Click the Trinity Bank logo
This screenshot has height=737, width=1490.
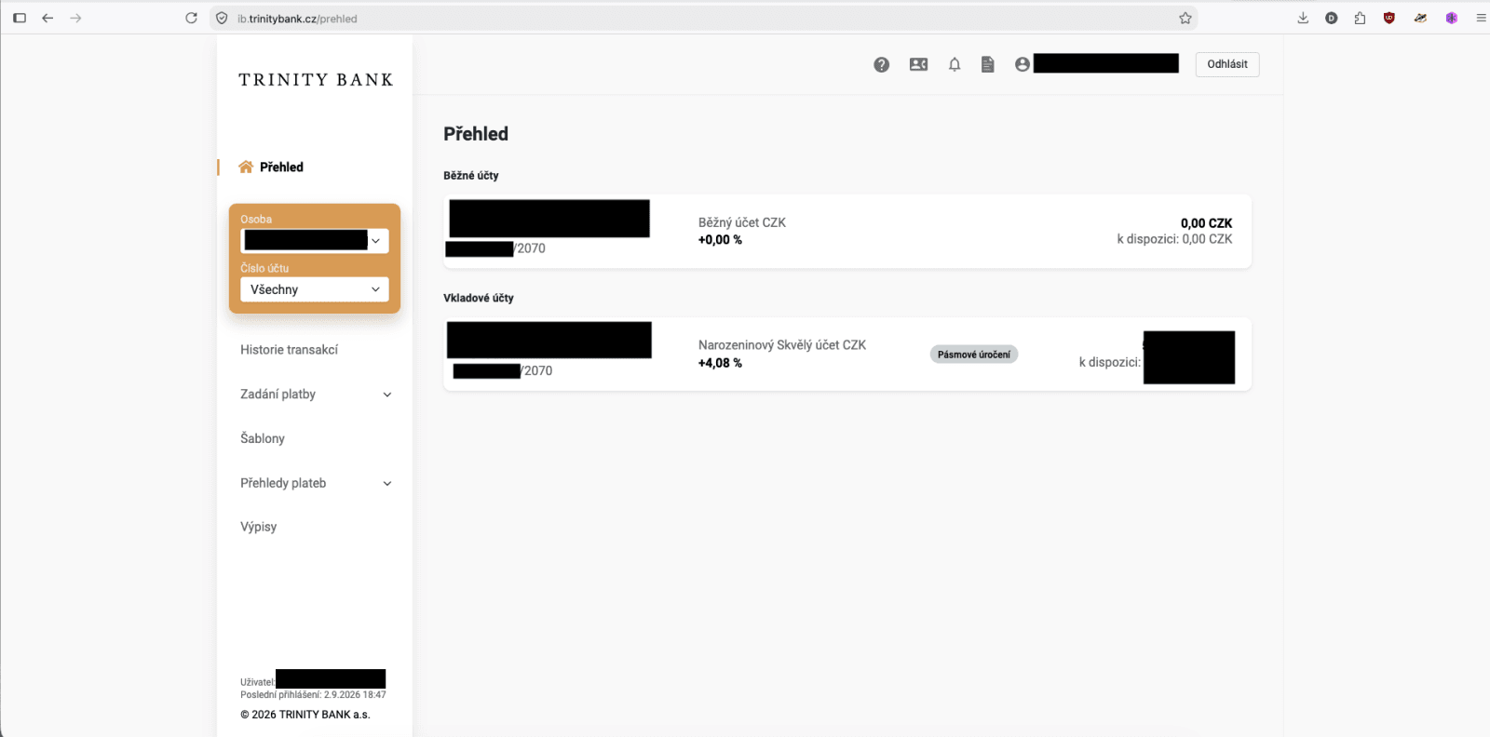click(316, 80)
